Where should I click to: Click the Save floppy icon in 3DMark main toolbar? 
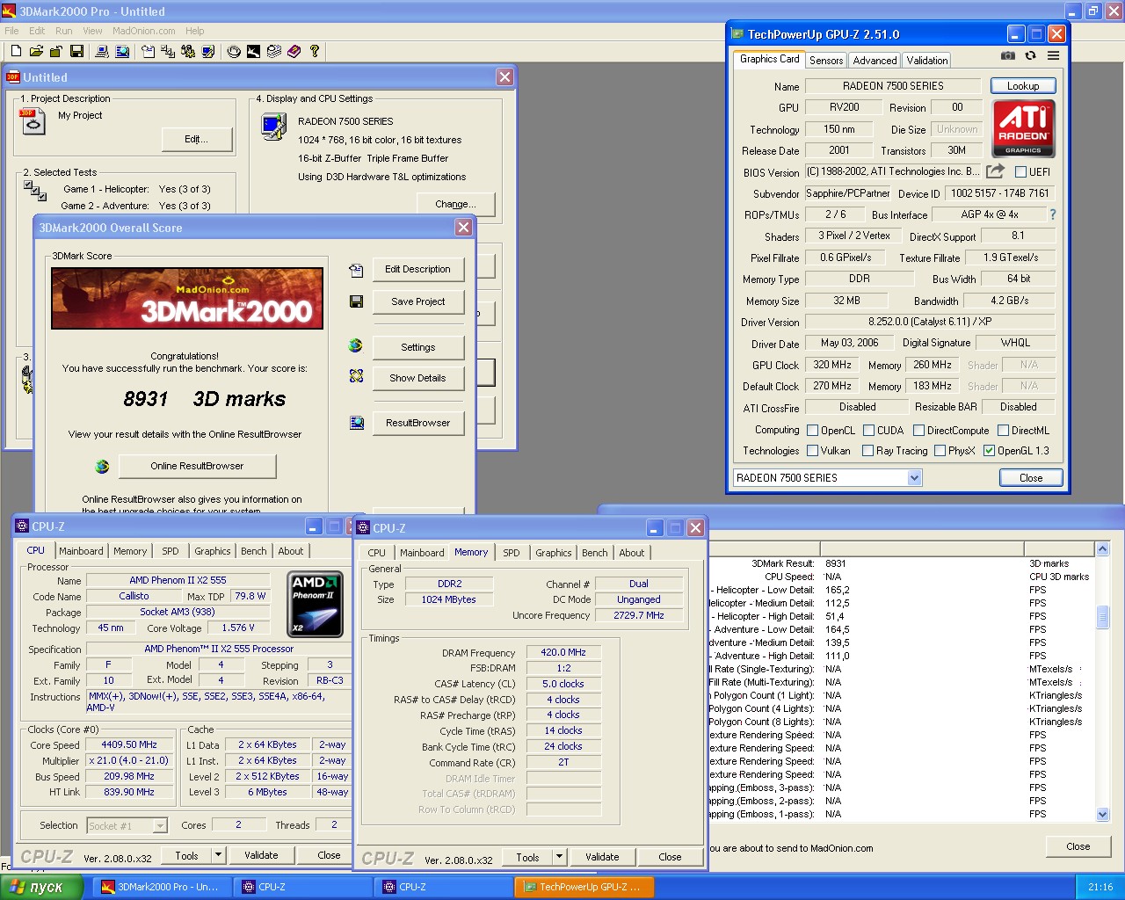tap(76, 52)
